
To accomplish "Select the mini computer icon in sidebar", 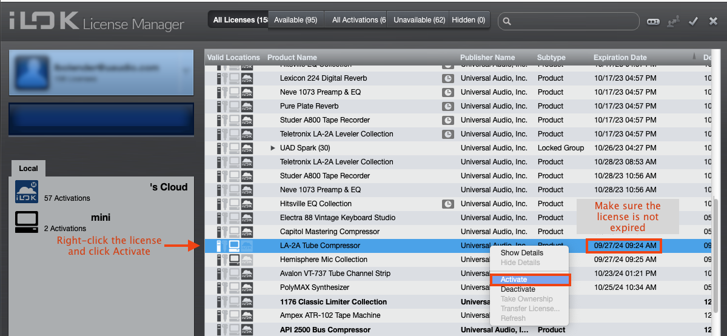I will click(27, 223).
